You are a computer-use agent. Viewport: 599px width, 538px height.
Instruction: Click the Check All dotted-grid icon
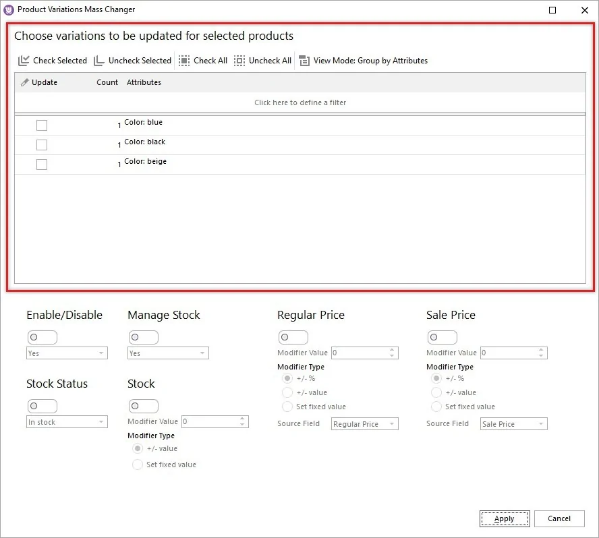pyautogui.click(x=183, y=60)
